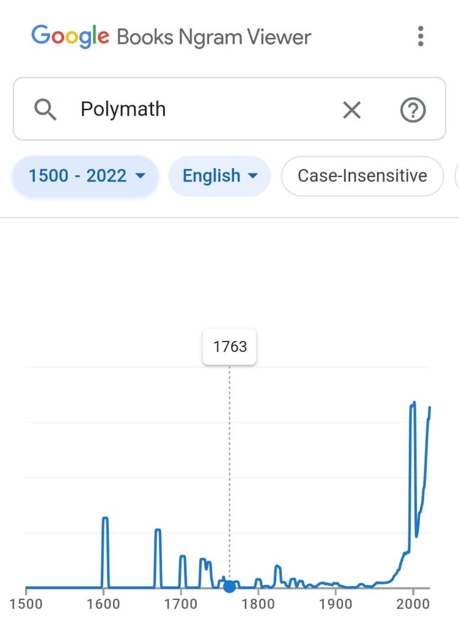Toggle the Case-Insensitive chip
This screenshot has height=625, width=459.
tap(362, 176)
